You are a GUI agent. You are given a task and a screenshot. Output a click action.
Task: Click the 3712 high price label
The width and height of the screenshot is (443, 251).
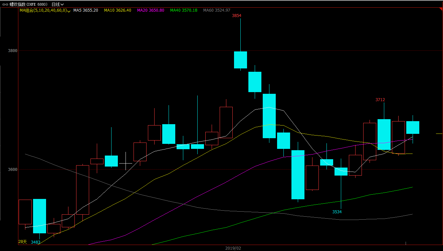(380, 100)
